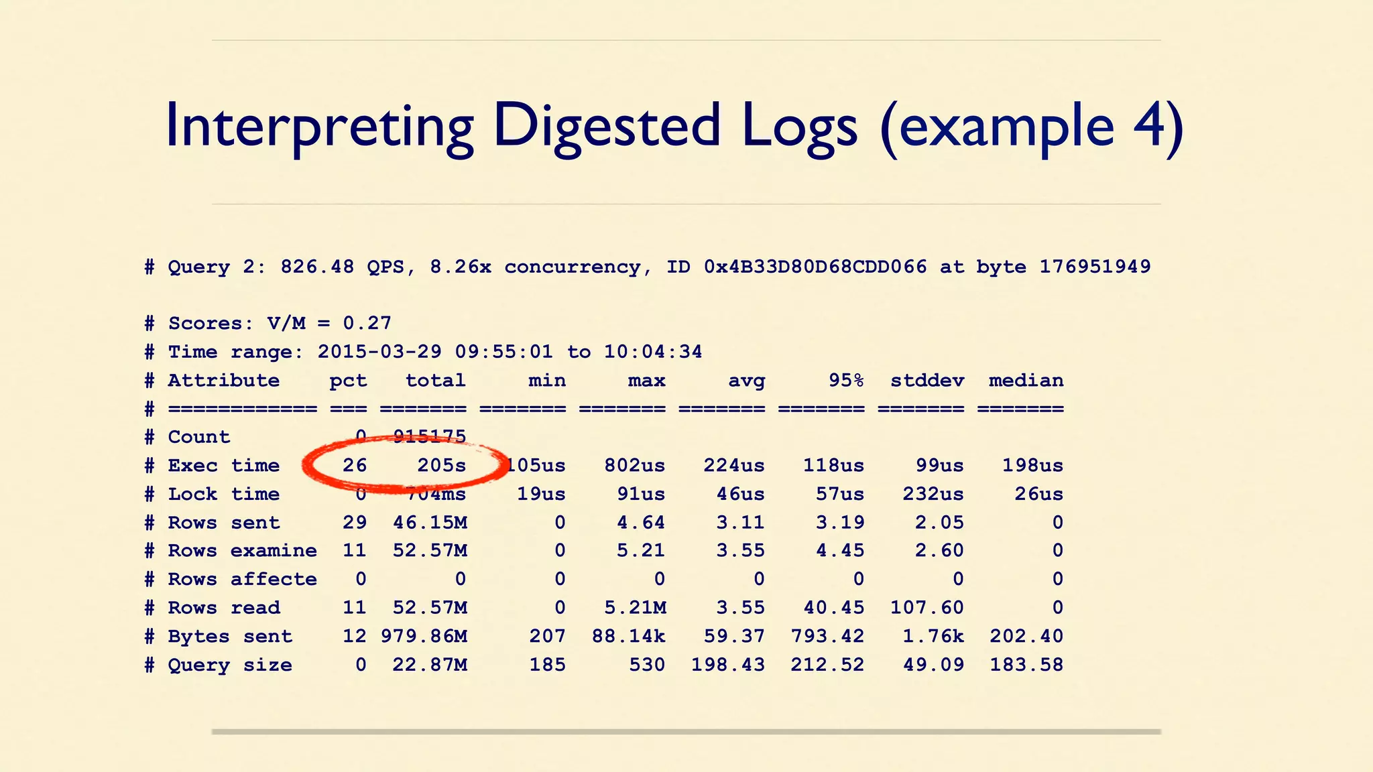
Task: Click the Query size total 22.87M
Action: pyautogui.click(x=430, y=664)
